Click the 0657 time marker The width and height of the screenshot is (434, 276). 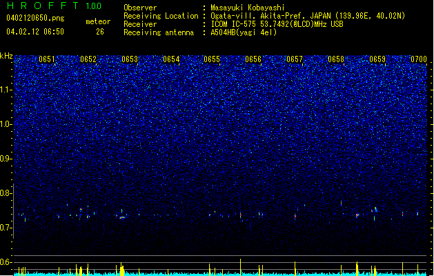295,59
